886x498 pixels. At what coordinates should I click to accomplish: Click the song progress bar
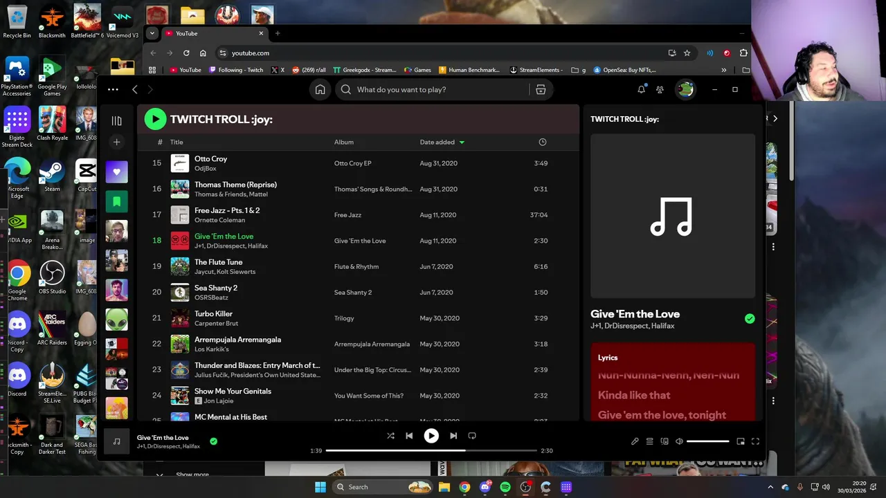431,450
